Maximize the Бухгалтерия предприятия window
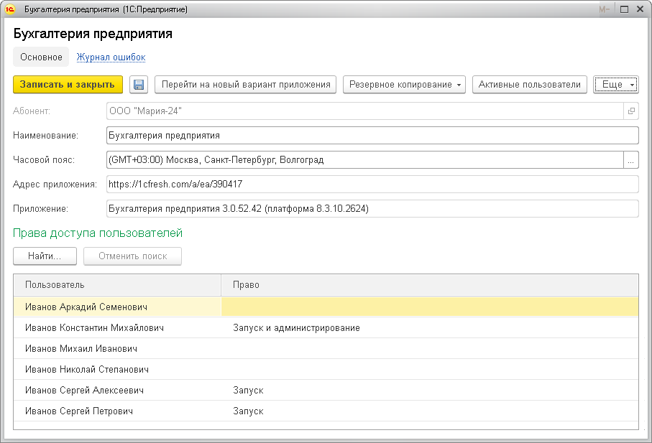This screenshot has width=652, height=443. click(x=624, y=9)
